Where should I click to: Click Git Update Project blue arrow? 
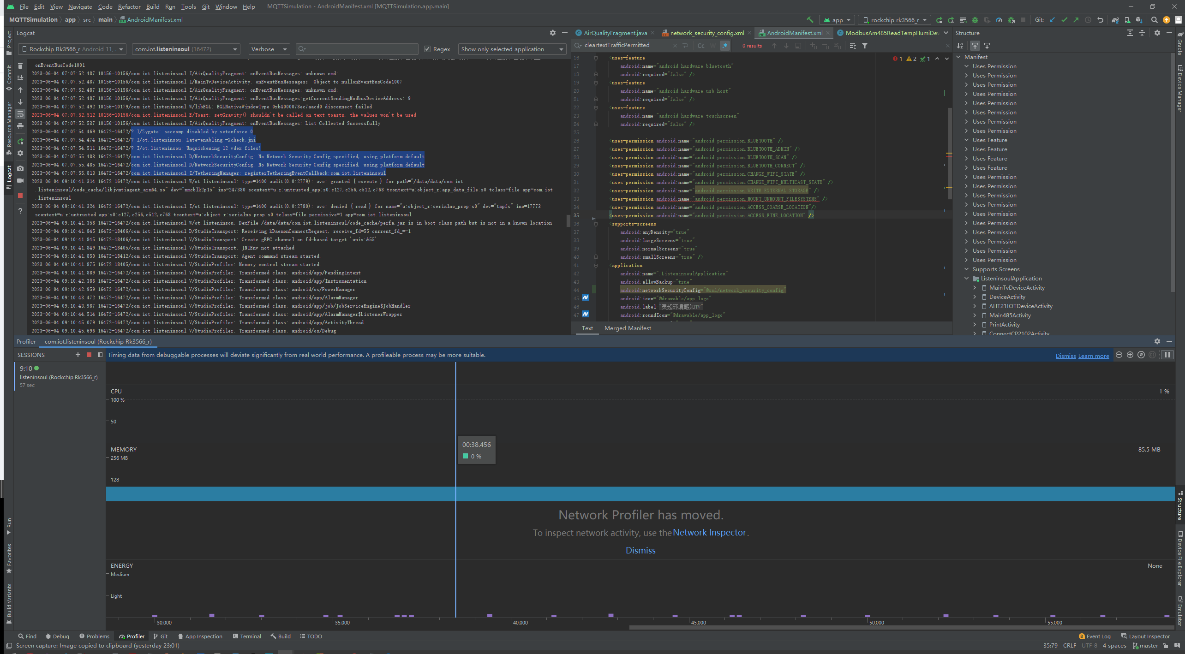tap(1052, 20)
